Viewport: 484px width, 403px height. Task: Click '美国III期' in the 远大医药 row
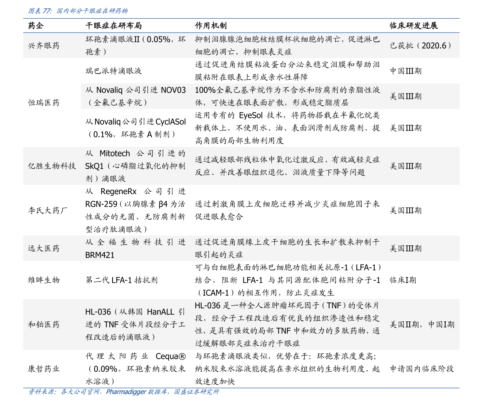click(x=406, y=248)
